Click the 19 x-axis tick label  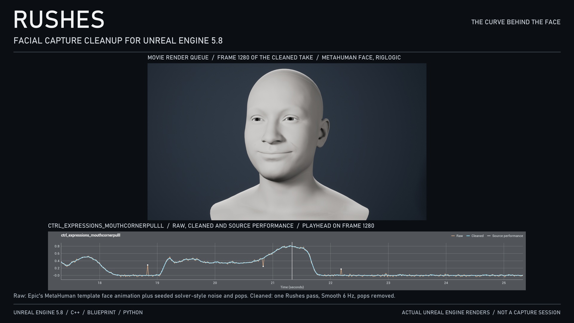click(x=157, y=283)
